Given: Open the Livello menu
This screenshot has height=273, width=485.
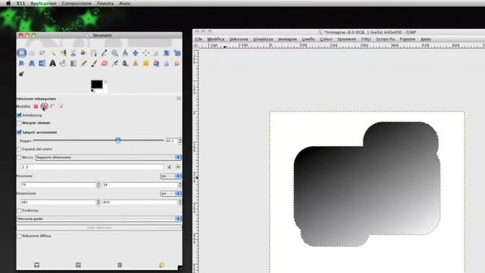Looking at the screenshot, I should pos(308,39).
